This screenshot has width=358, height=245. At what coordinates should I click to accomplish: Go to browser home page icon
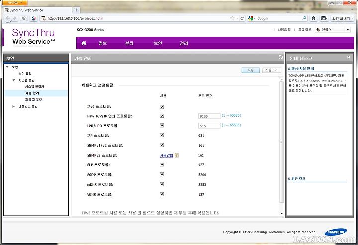[x=313, y=18]
